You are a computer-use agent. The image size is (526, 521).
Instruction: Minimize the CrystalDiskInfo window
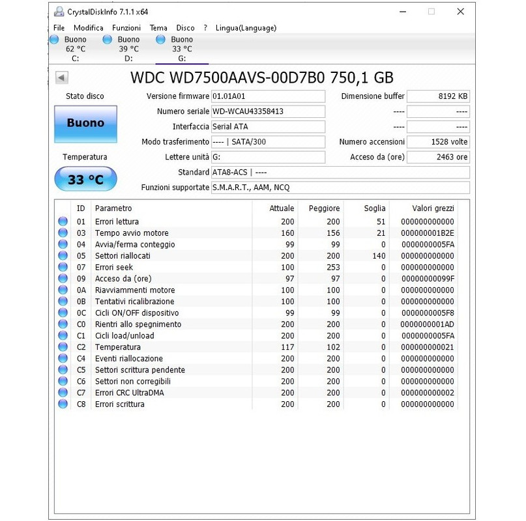pos(403,12)
